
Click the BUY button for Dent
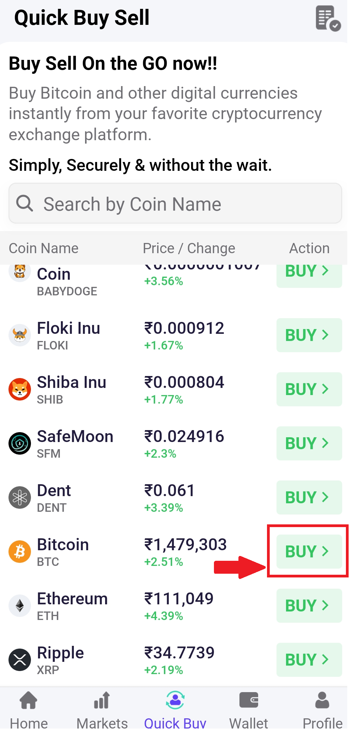coord(309,497)
